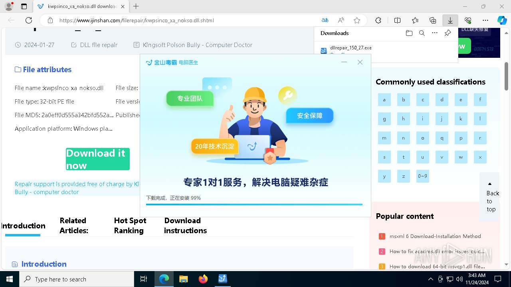The width and height of the screenshot is (511, 287).
Task: Close the Kingsoft installer dialog
Action: click(x=360, y=62)
